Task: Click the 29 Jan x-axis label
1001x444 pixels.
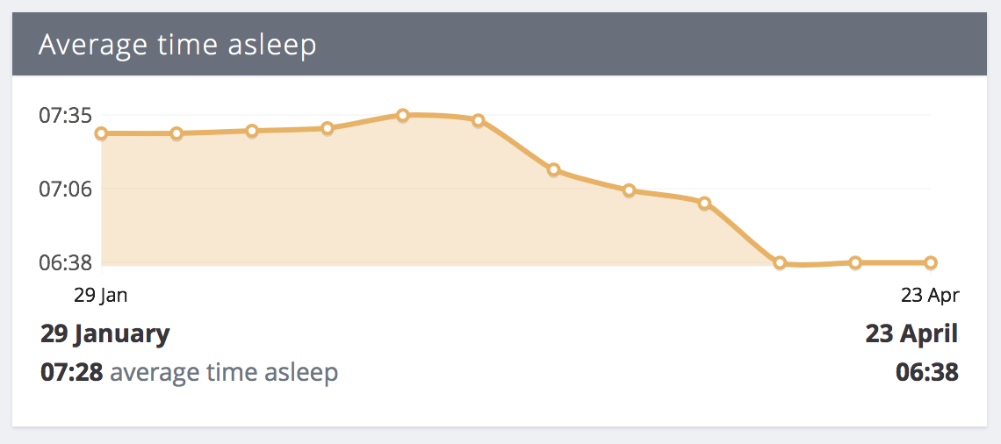Action: point(101,295)
